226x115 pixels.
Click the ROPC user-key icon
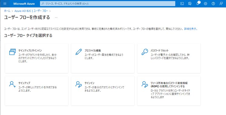coord(145,84)
